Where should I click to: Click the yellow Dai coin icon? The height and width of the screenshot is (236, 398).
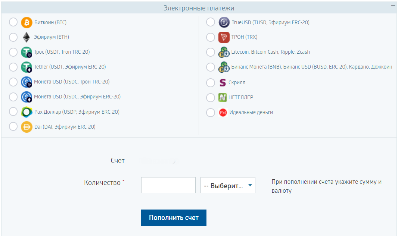coord(27,127)
